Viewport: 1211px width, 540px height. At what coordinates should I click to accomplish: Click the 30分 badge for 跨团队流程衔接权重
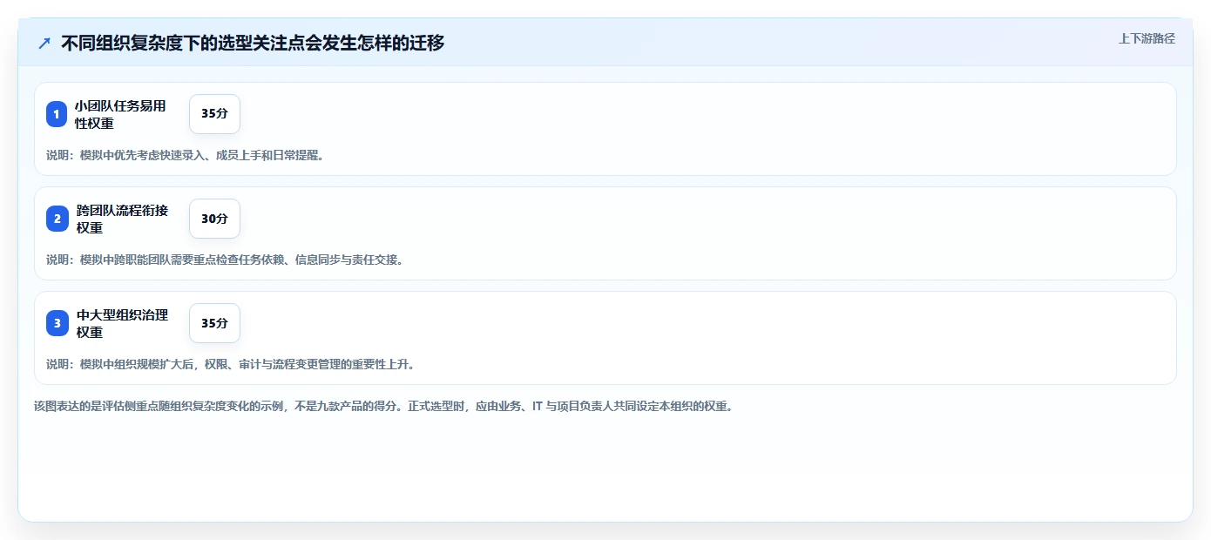point(214,219)
